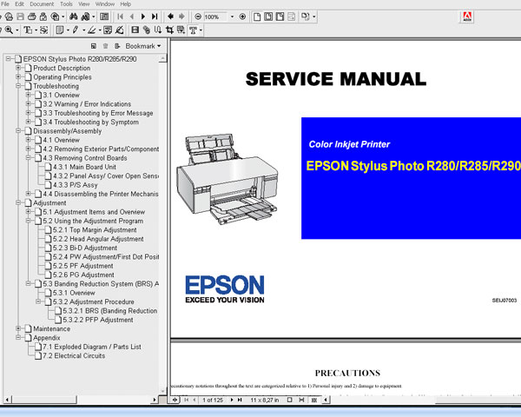Select the Fit Width view icon
Image resolution: width=521 pixels, height=417 pixels.
click(x=280, y=17)
